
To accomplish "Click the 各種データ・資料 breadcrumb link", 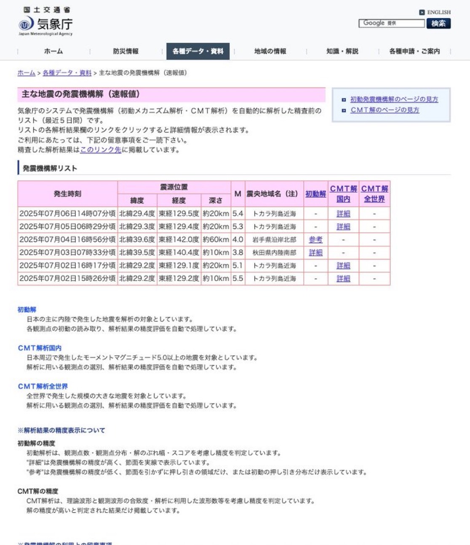I will 67,73.
